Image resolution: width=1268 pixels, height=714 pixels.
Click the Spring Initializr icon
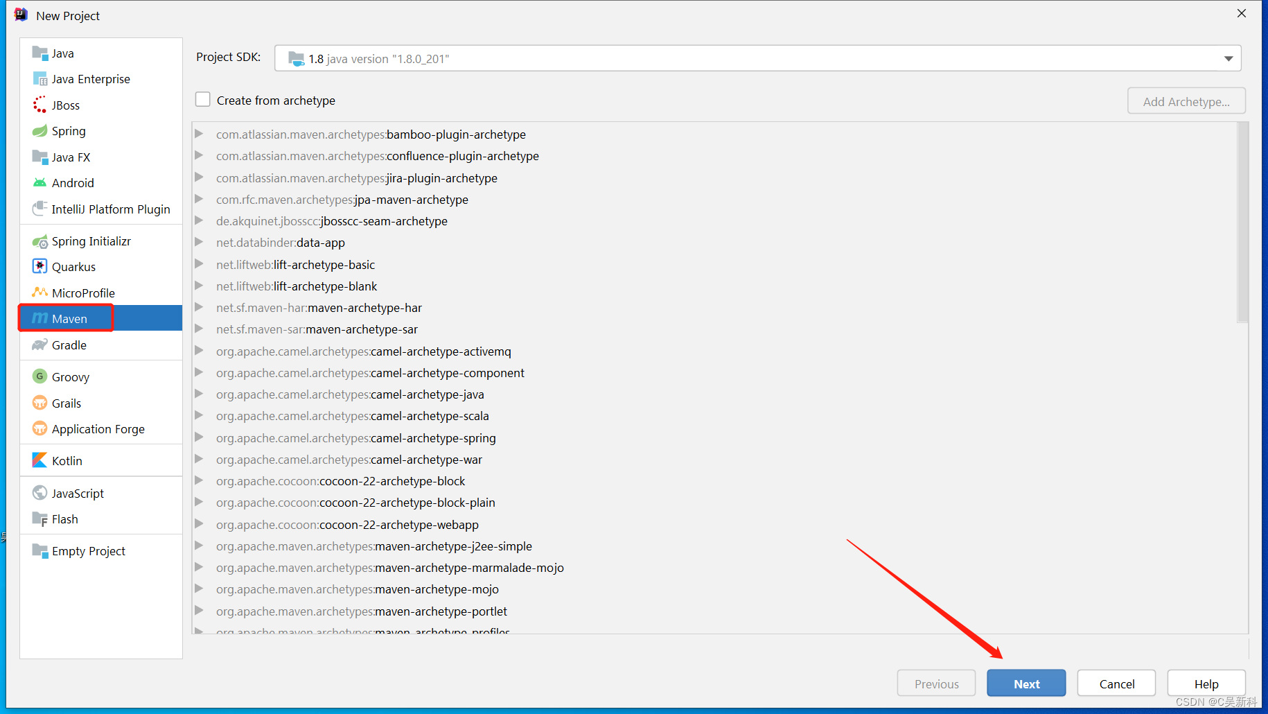point(39,241)
